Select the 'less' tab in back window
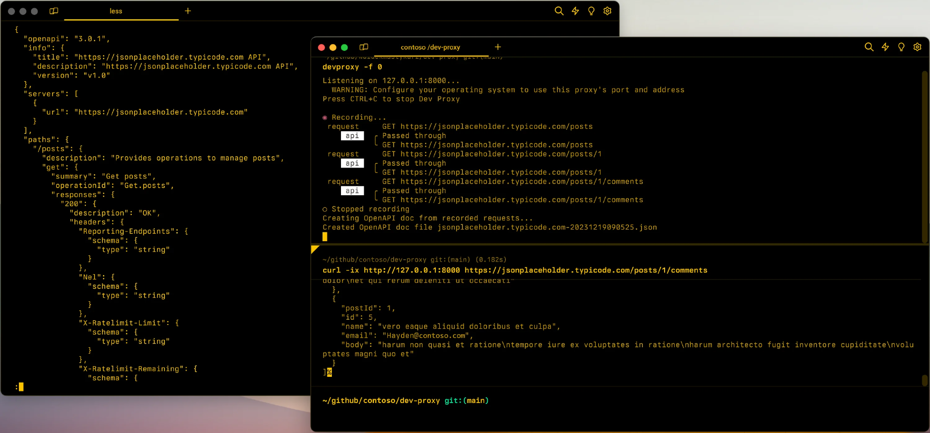 pos(116,11)
